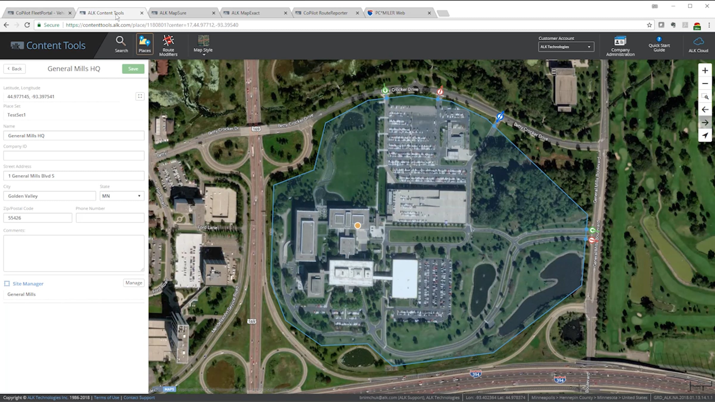The image size is (715, 402).
Task: Zoom in on the map
Action: point(705,71)
